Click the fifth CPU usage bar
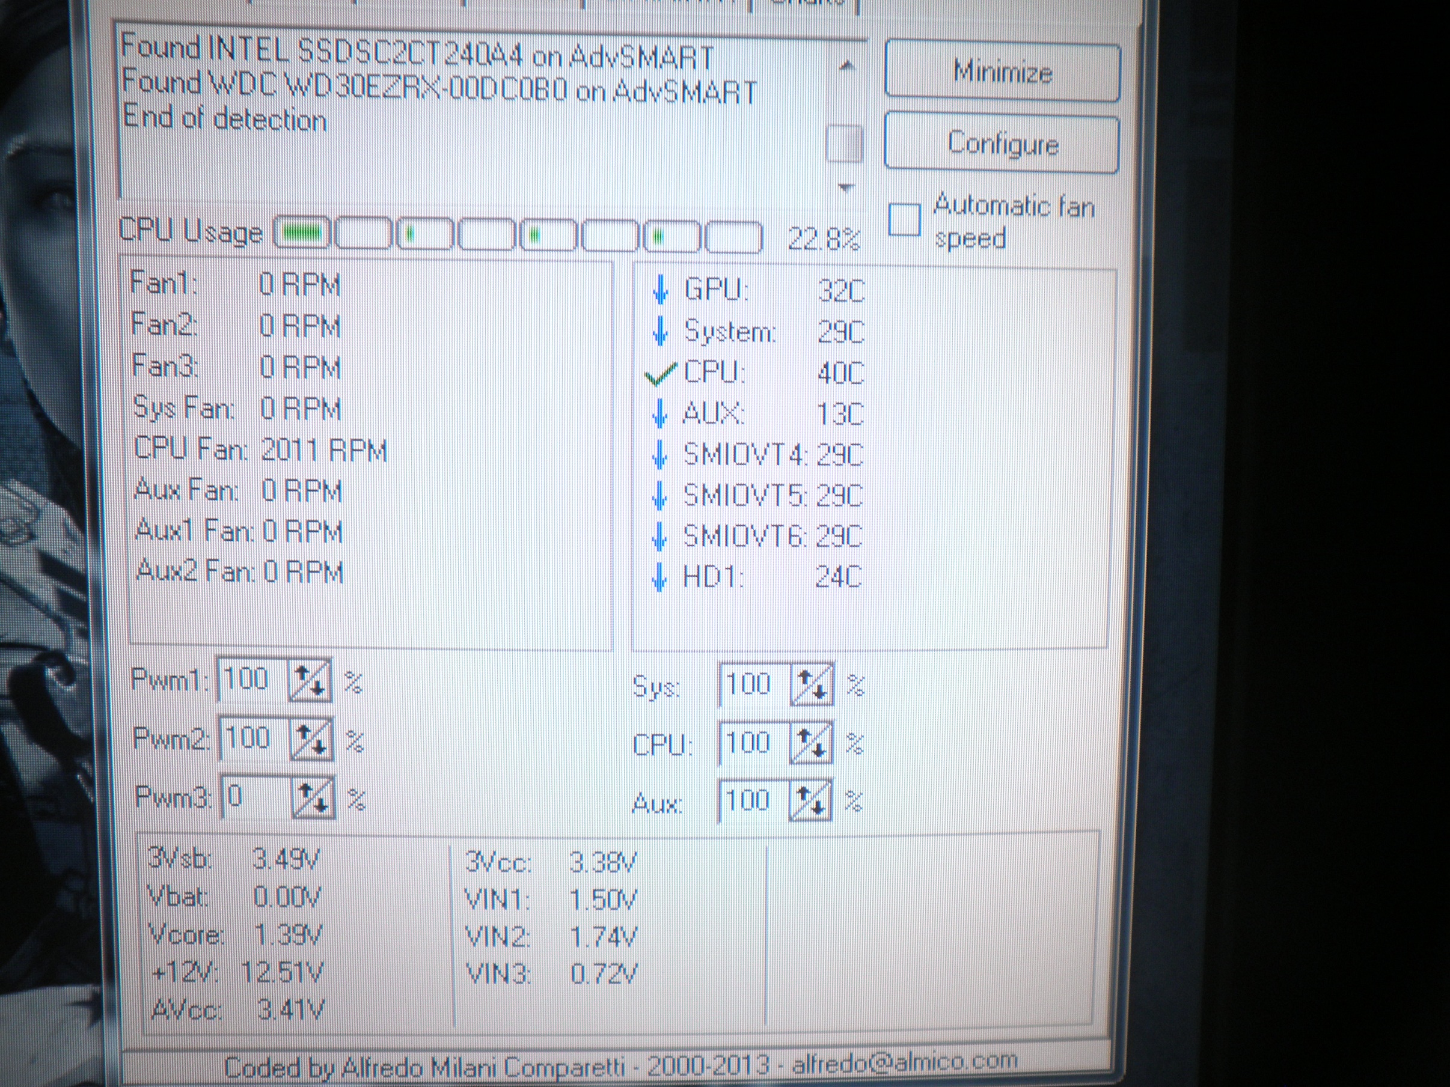 [548, 234]
